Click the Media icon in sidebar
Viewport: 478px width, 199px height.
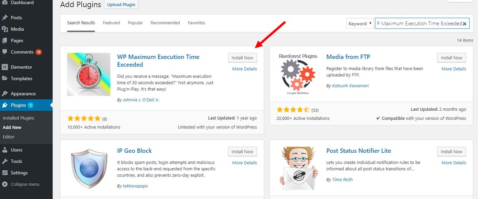[5, 29]
